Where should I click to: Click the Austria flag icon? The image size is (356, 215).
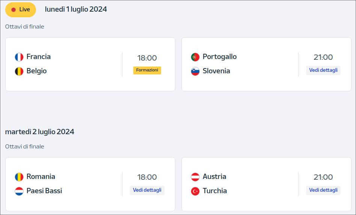(x=195, y=177)
